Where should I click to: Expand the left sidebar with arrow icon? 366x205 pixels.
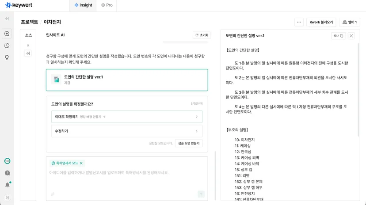click(x=7, y=19)
